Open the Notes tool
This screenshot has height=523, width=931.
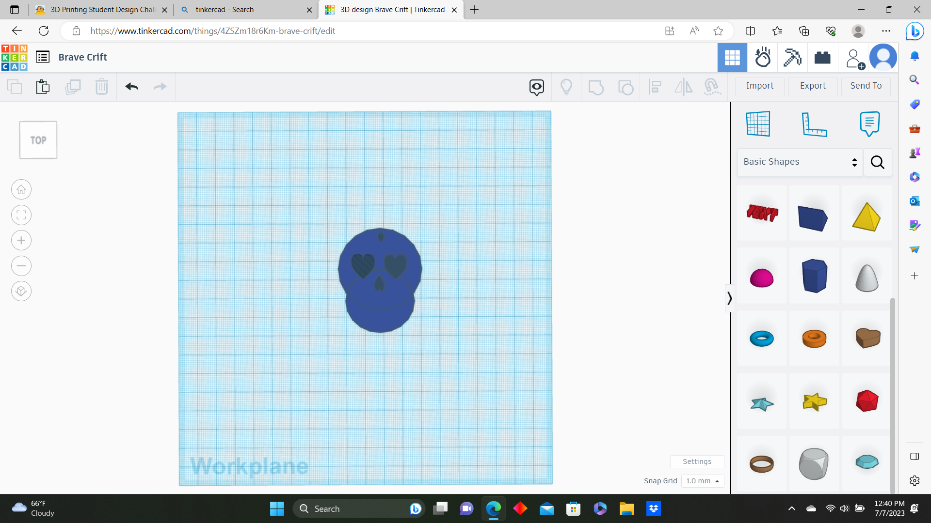(x=869, y=123)
